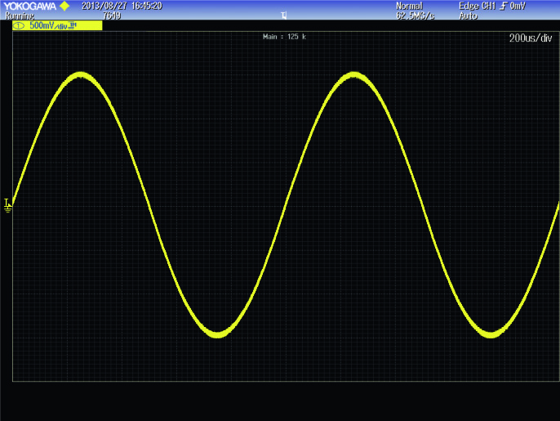Click the first positive peak of the waveform
This screenshot has width=560, height=421.
click(81, 75)
